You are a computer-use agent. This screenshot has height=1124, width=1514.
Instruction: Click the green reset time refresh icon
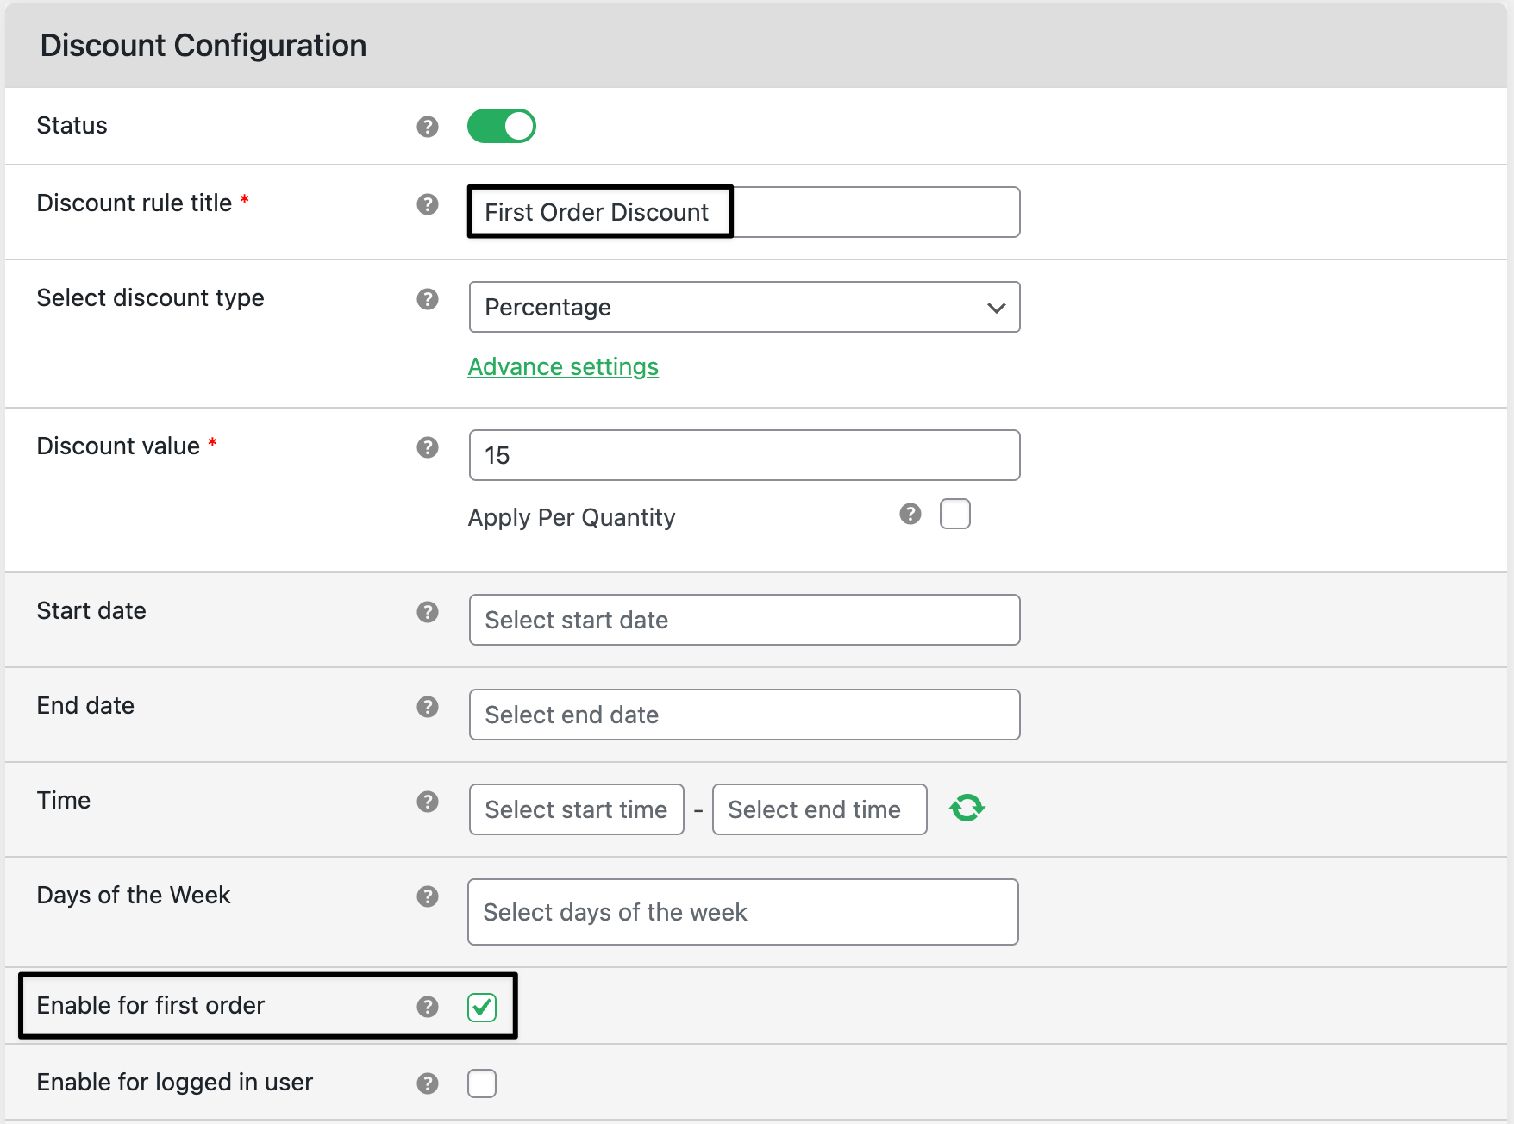[967, 809]
